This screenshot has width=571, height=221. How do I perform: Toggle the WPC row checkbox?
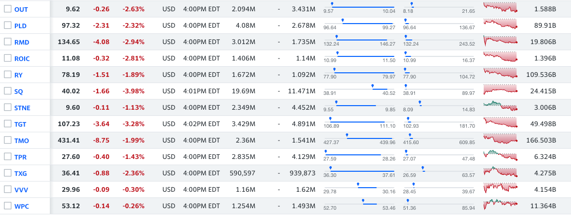(x=8, y=206)
